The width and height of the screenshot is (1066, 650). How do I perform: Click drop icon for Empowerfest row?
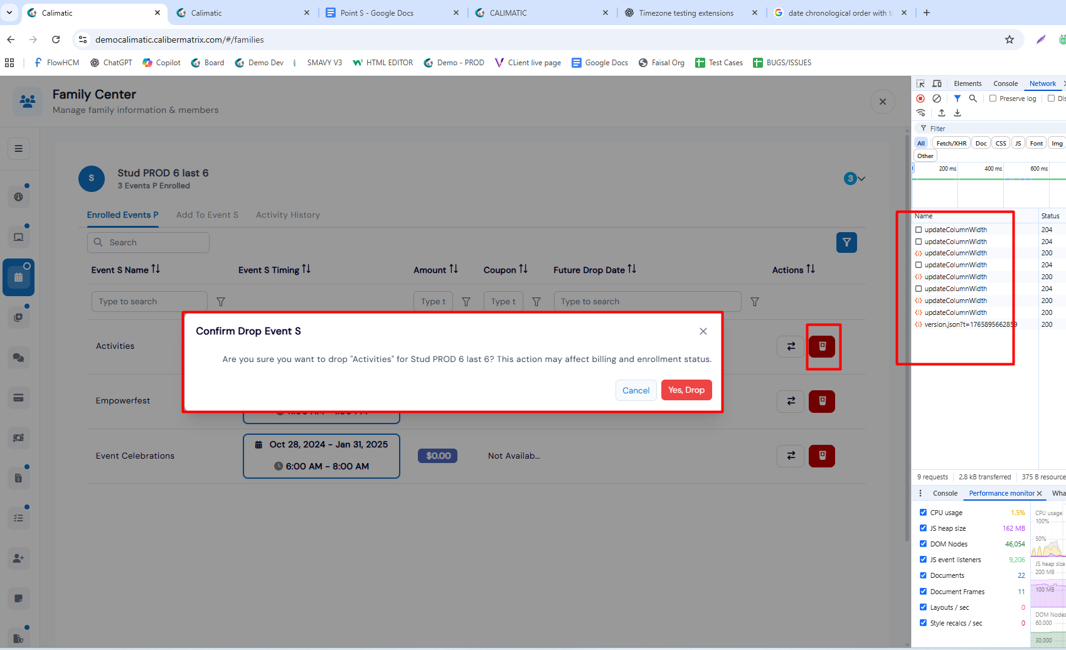tap(822, 401)
